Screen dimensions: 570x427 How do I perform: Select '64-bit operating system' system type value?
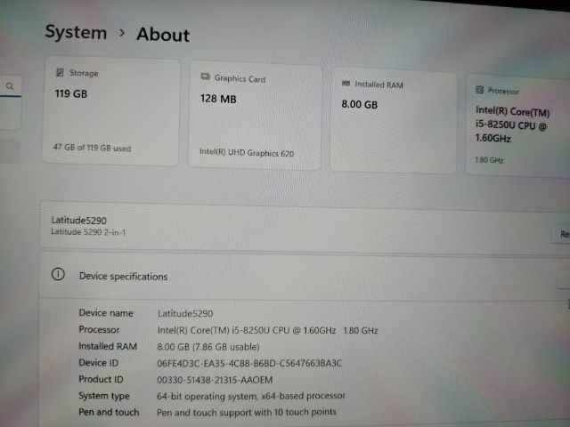click(251, 396)
